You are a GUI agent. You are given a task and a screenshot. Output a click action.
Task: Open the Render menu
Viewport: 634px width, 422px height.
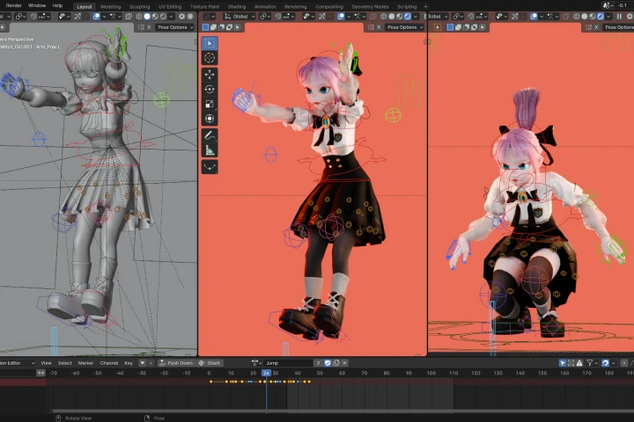[13, 5]
